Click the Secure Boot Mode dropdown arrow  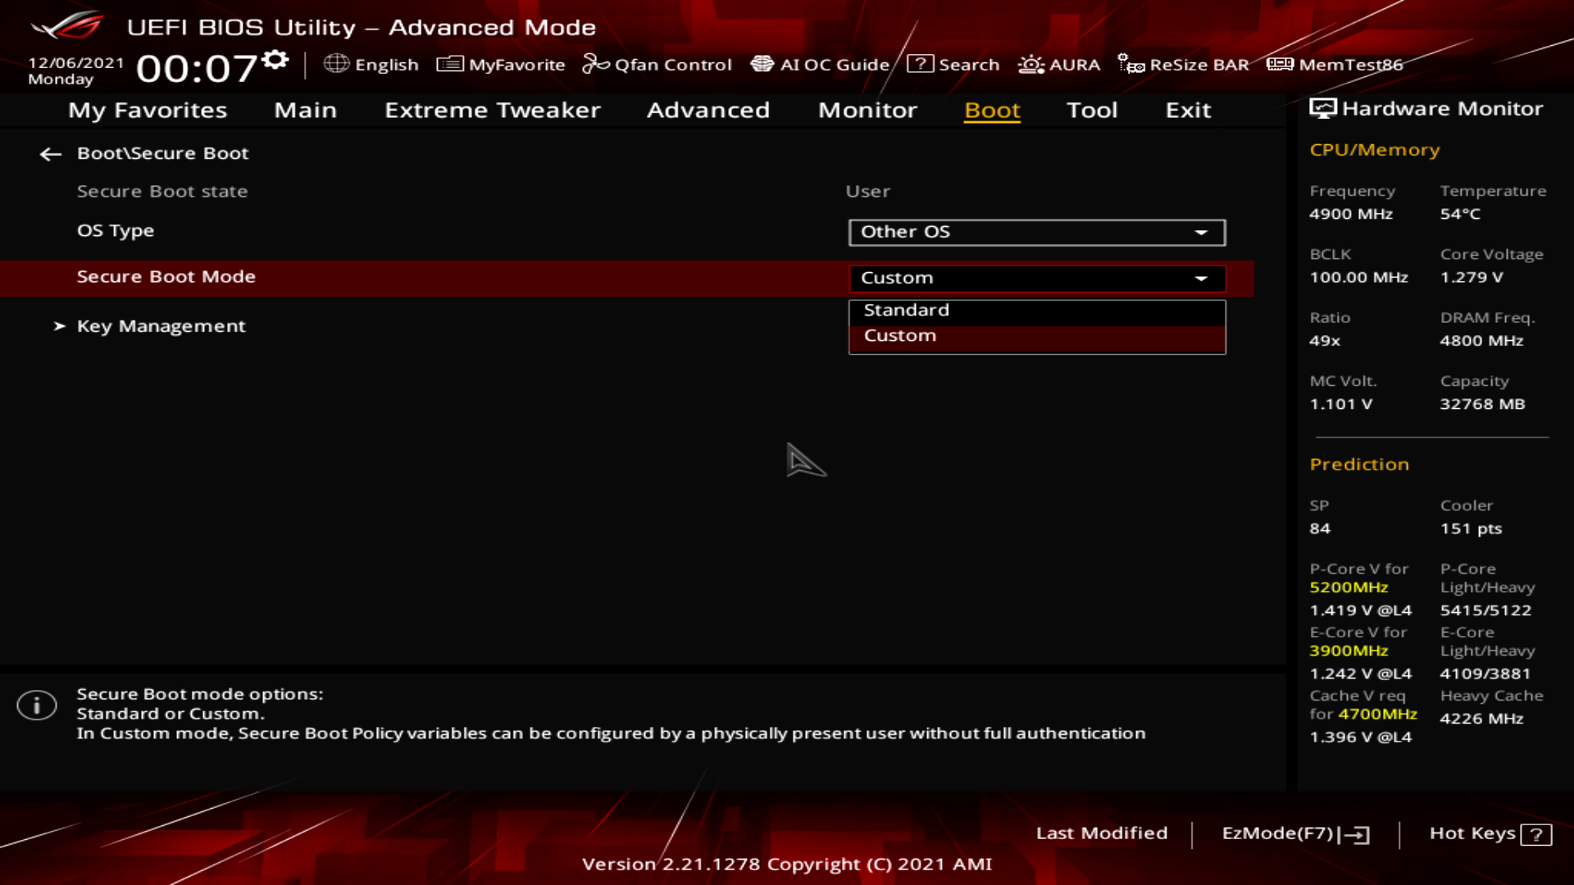1201,279
